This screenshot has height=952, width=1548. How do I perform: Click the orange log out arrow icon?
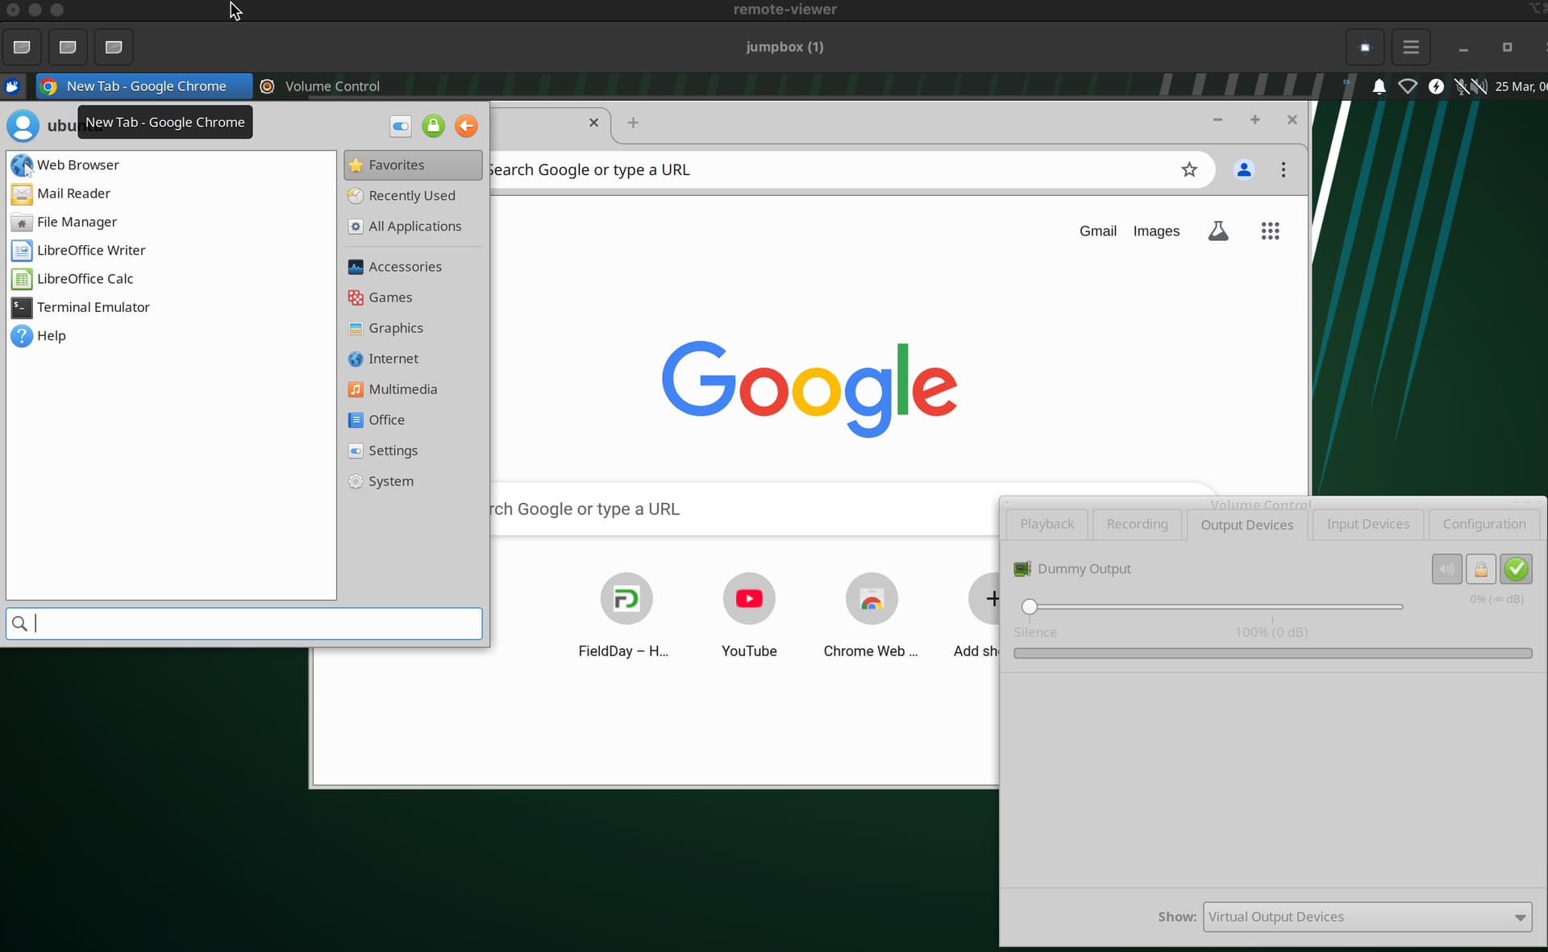(466, 126)
